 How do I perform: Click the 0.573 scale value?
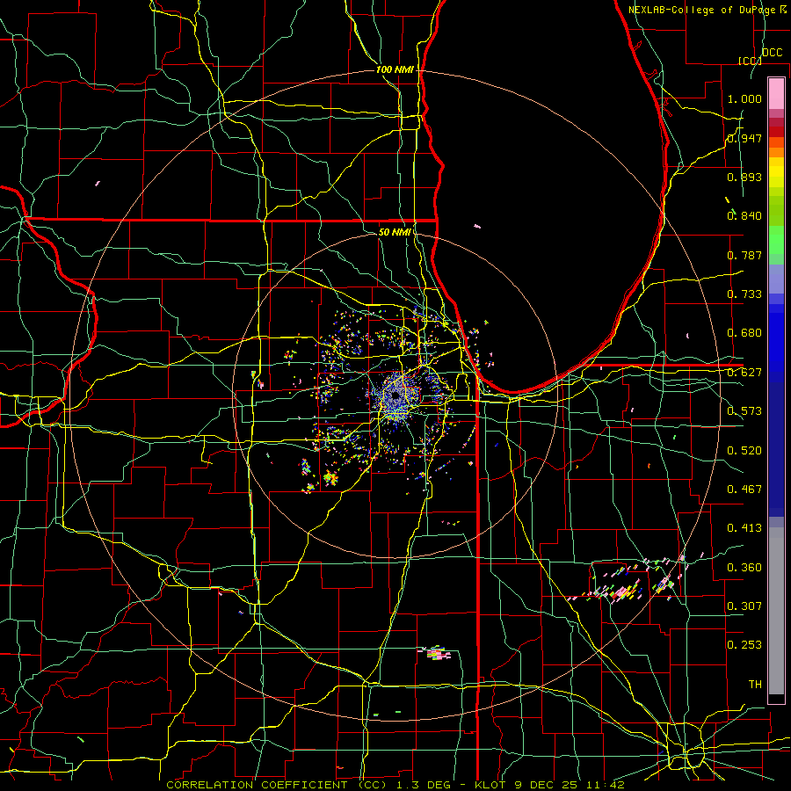pyautogui.click(x=744, y=411)
